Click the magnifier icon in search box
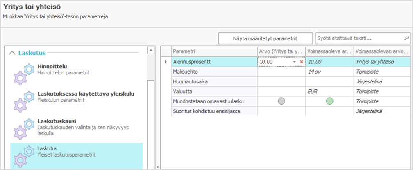The image size is (413, 170). pos(406,38)
